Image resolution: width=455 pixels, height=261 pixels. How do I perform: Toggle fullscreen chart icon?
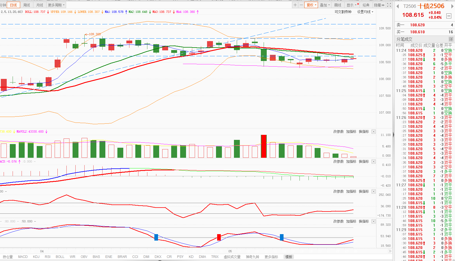point(389,5)
